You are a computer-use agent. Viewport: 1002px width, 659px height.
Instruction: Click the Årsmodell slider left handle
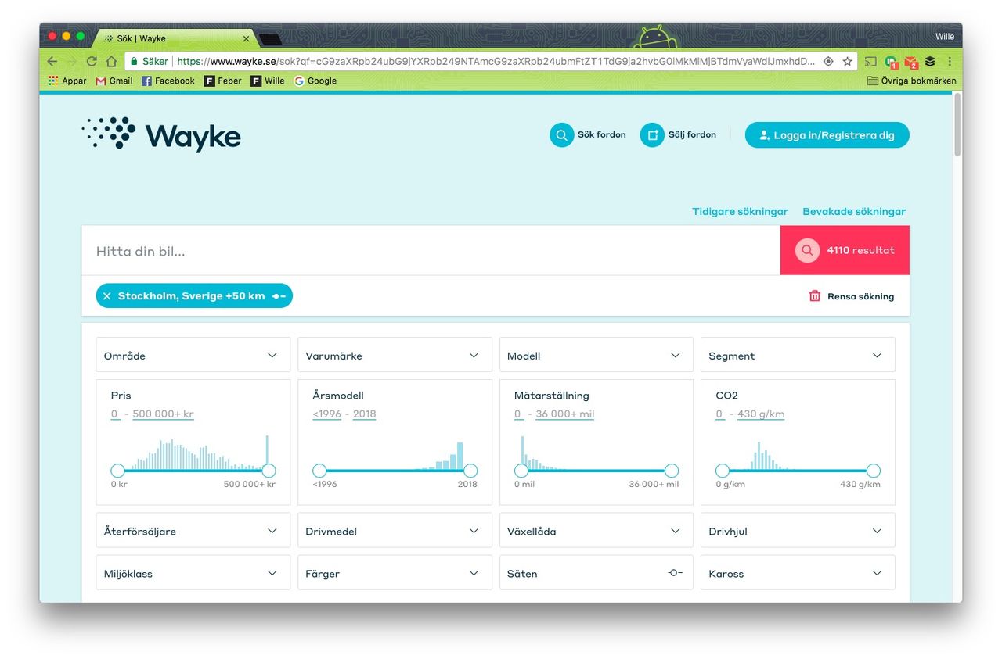[319, 471]
